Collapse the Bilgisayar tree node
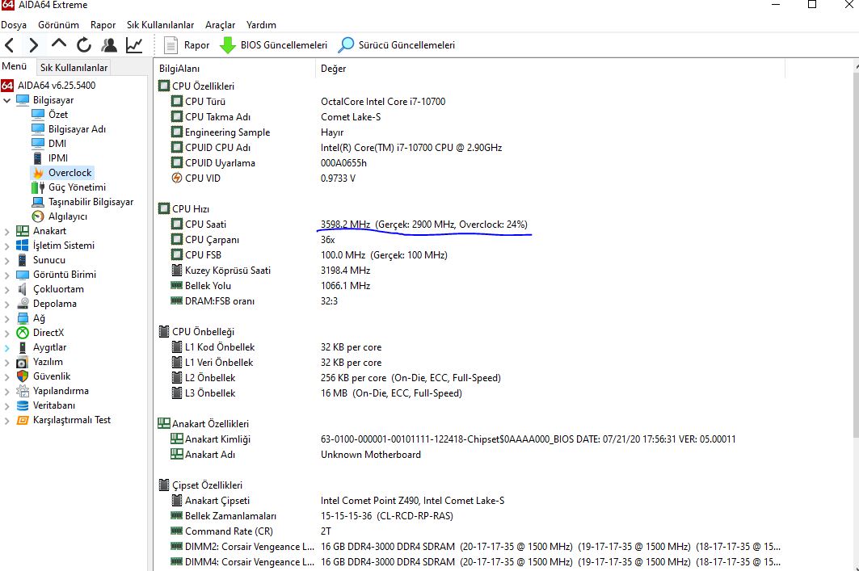The height and width of the screenshot is (571, 859). tap(6, 100)
